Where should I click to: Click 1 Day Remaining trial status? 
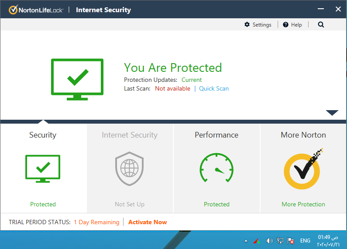pos(96,222)
